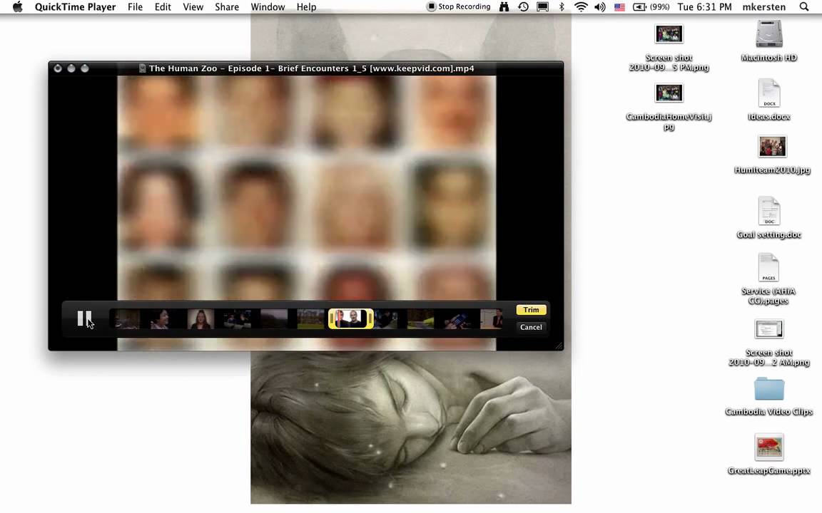822x513 pixels.
Task: Open the Bluetooth status icon
Action: [562, 7]
